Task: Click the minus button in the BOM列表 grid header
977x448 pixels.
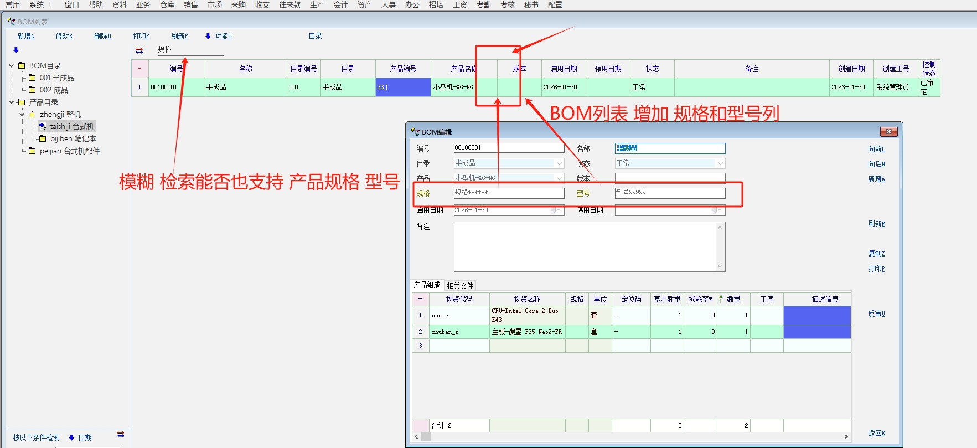Action: coord(139,69)
